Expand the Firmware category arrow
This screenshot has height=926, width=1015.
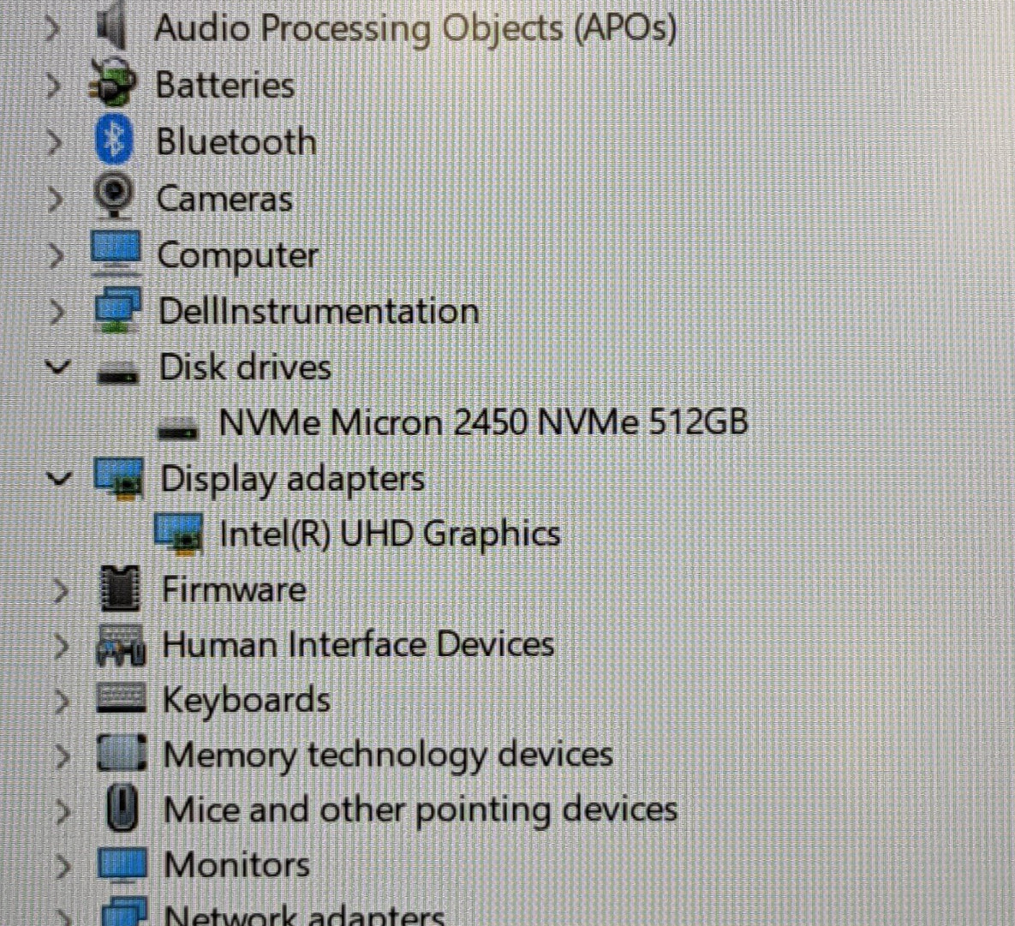click(61, 590)
